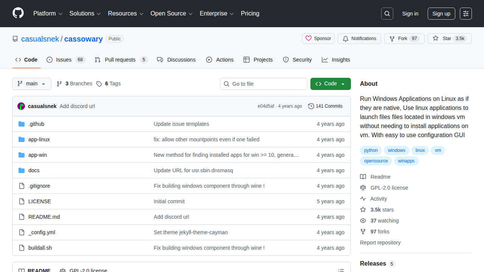Open the main branch selector
Image resolution: width=484 pixels, height=272 pixels.
pos(31,83)
